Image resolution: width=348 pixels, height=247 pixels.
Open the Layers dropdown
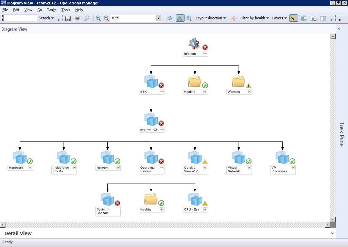coord(279,18)
